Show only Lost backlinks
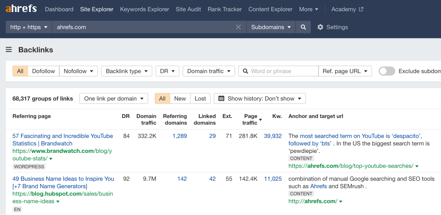 [200, 99]
